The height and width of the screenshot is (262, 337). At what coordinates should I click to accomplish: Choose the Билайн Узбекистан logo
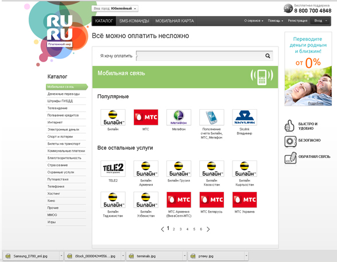click(x=146, y=200)
